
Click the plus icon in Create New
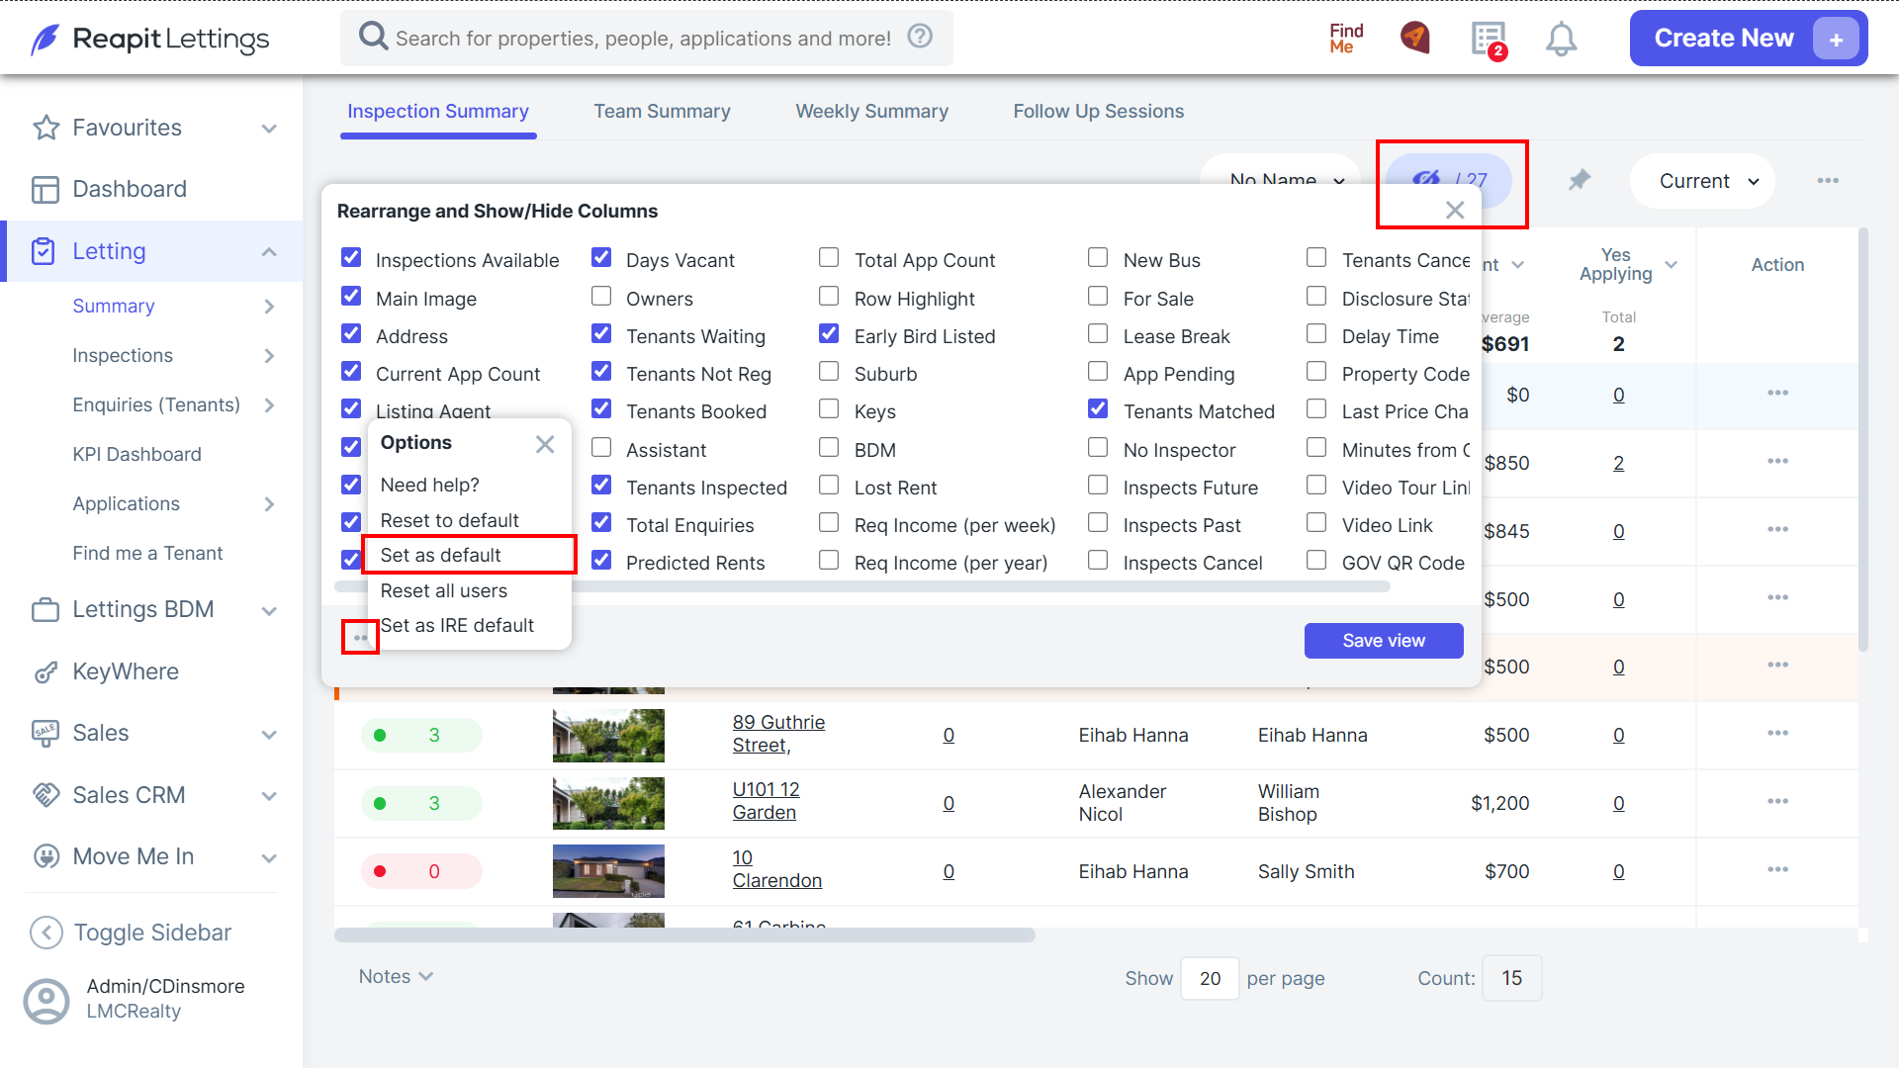point(1836,39)
